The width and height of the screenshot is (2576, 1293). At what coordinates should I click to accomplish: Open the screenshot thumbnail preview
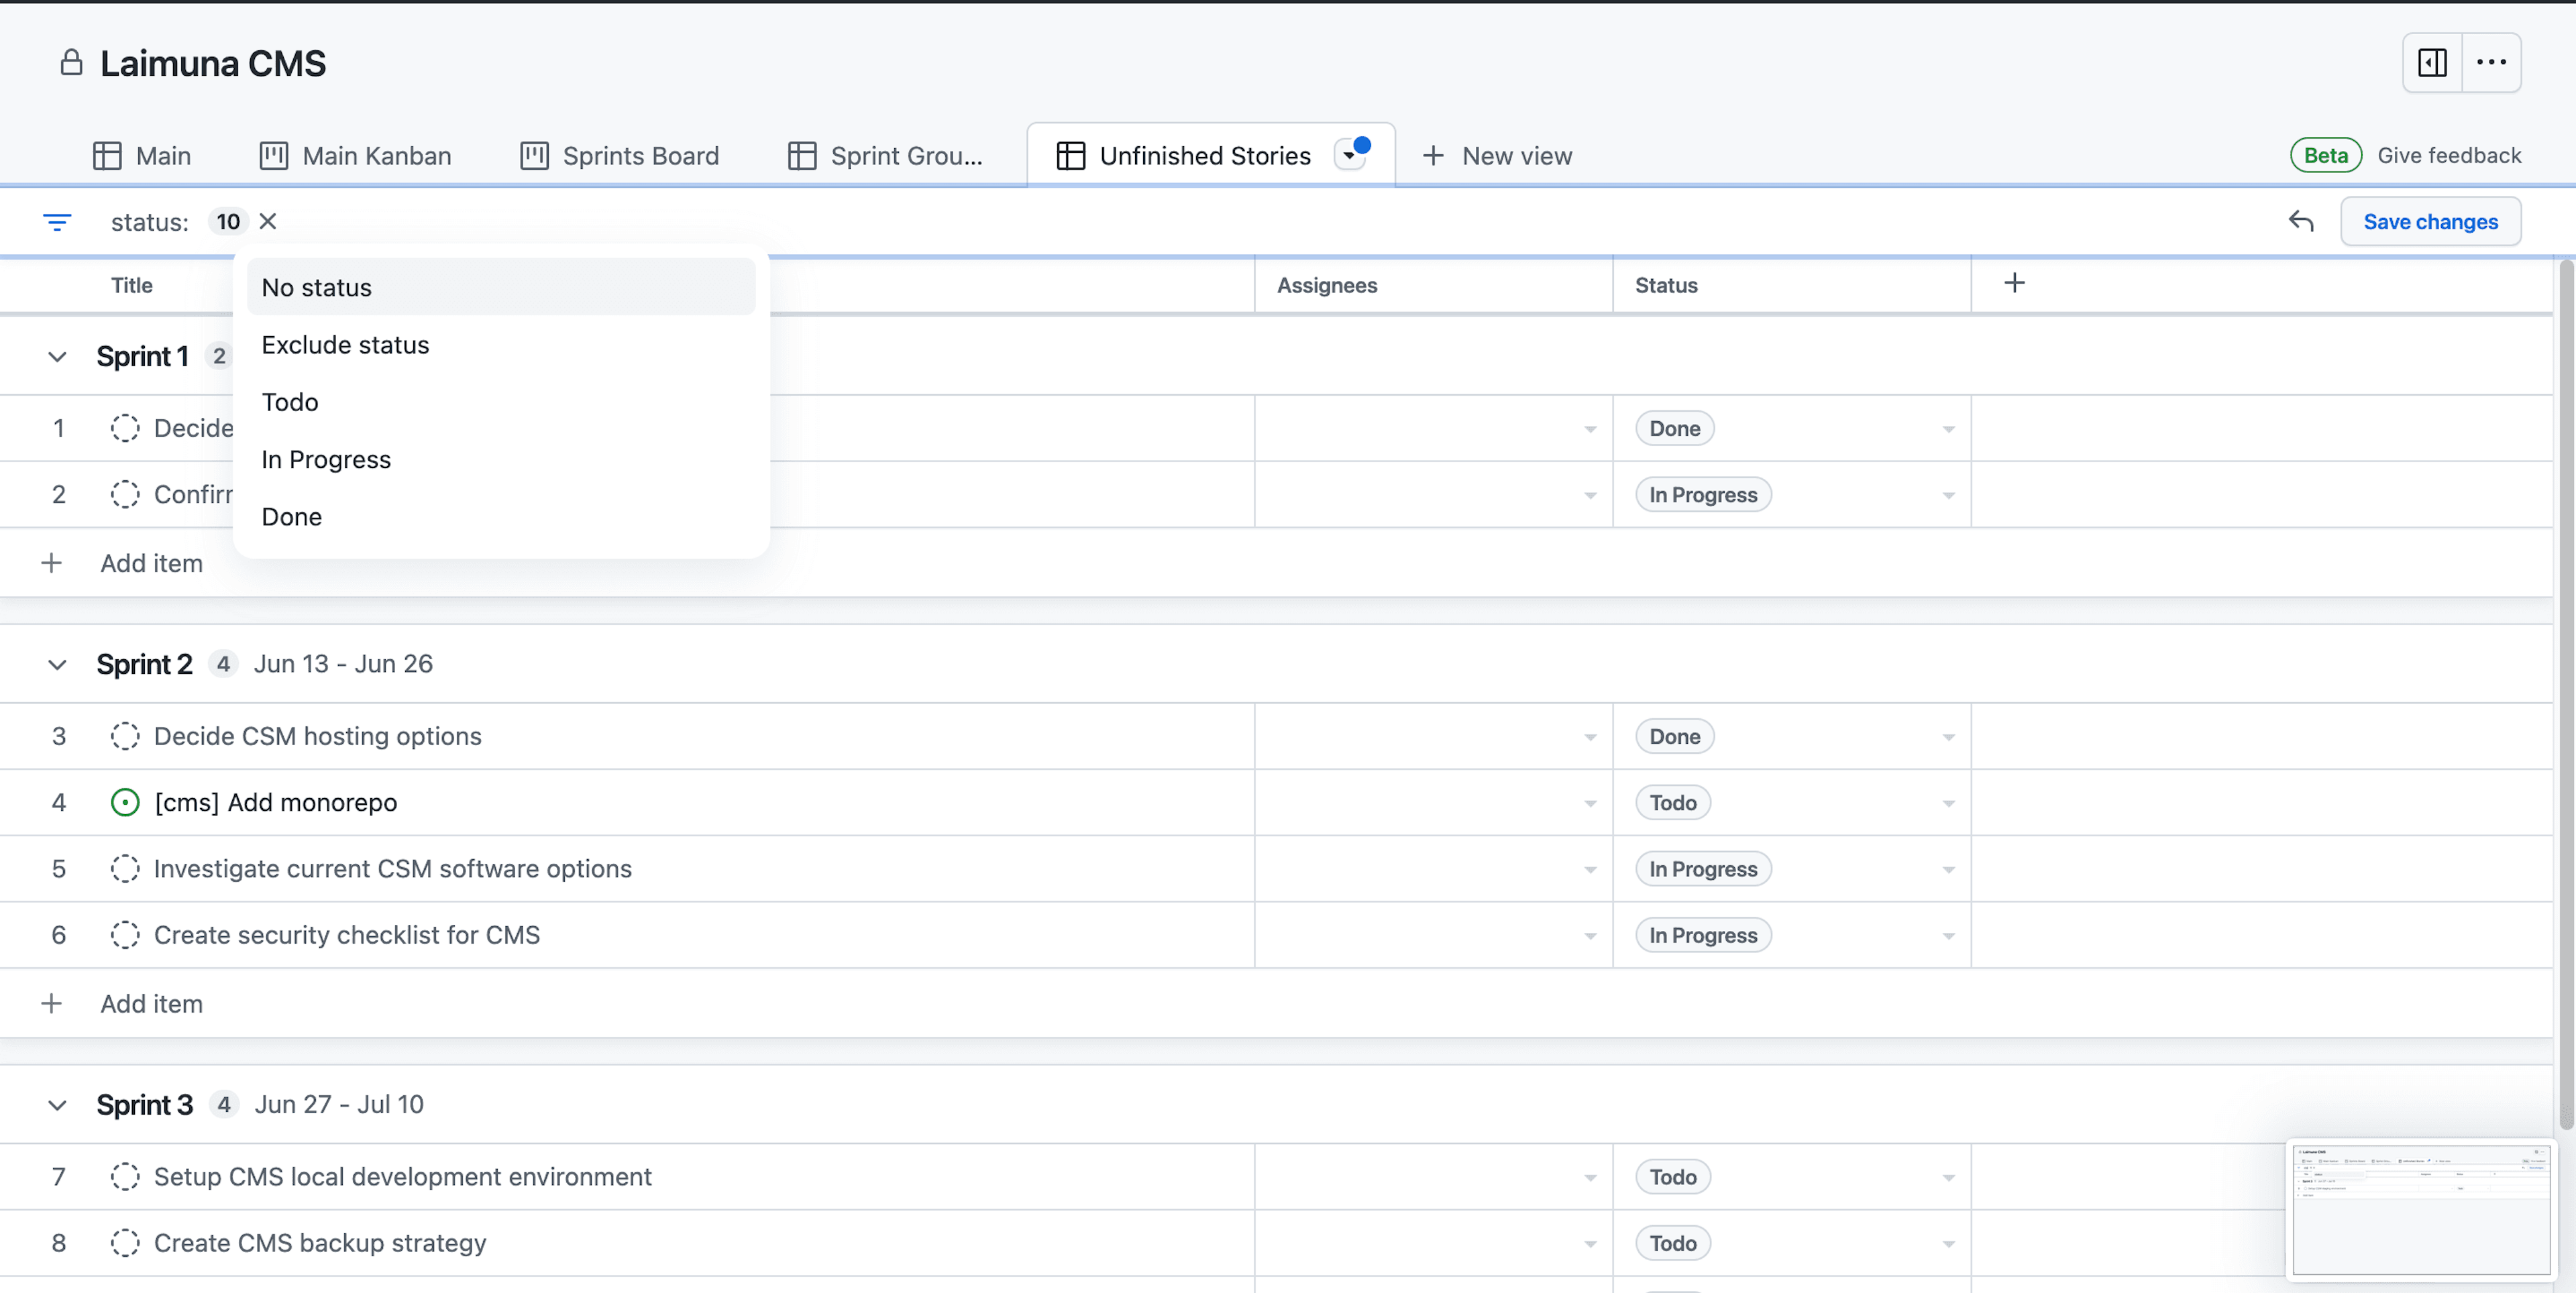(x=2421, y=1209)
